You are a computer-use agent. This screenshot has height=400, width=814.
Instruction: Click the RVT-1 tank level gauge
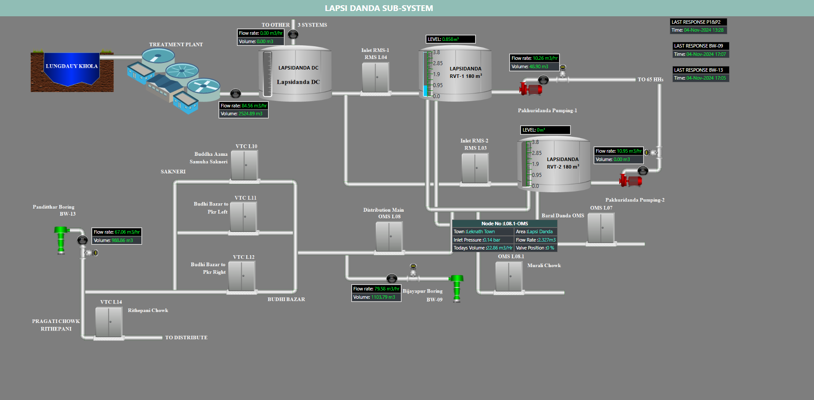(x=426, y=74)
